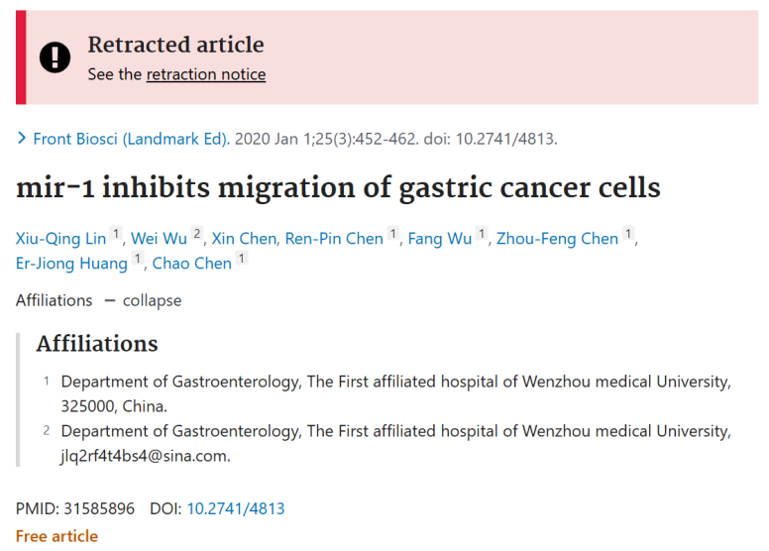Collapse the Affiliations section

pos(143,300)
